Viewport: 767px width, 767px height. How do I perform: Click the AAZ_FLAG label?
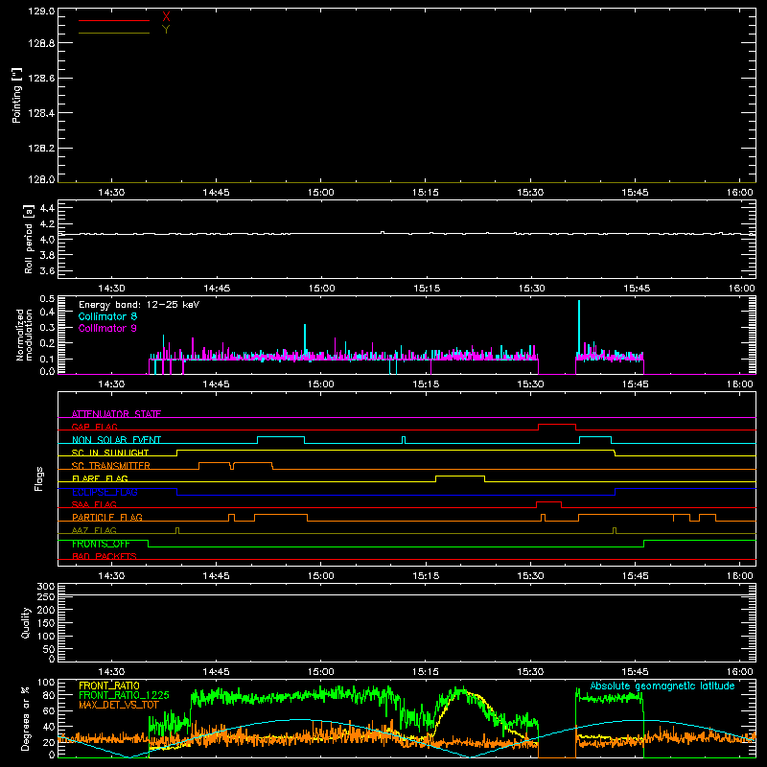(x=94, y=530)
